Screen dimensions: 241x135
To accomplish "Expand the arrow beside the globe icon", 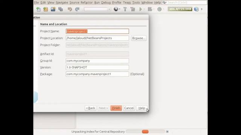I will point(120,9).
